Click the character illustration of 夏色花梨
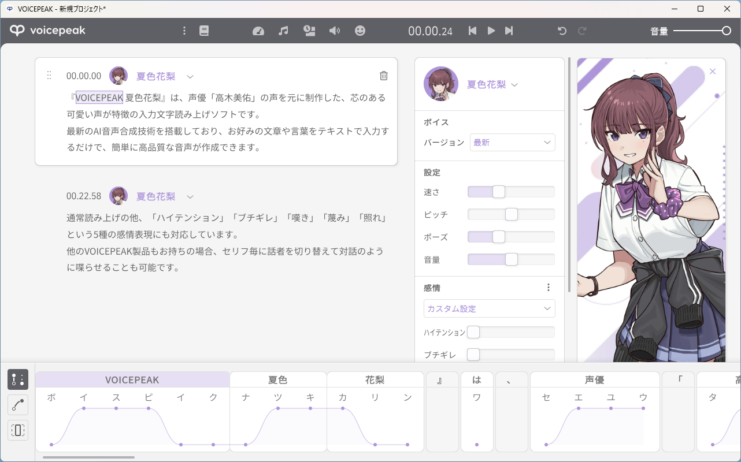The height and width of the screenshot is (462, 741). click(x=652, y=210)
